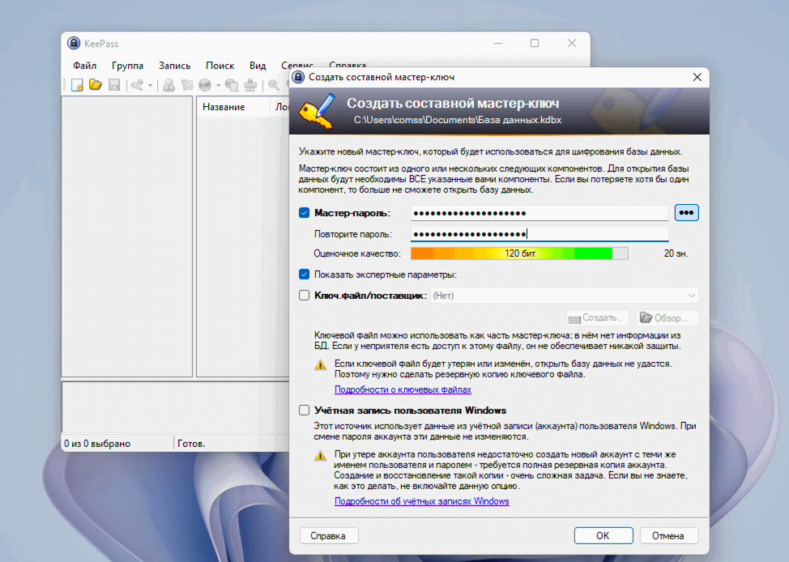789x562 pixels.
Task: Click the 'Готов.' status bar text
Action: (191, 444)
